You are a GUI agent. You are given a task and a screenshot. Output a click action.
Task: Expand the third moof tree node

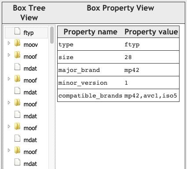pos(9,103)
